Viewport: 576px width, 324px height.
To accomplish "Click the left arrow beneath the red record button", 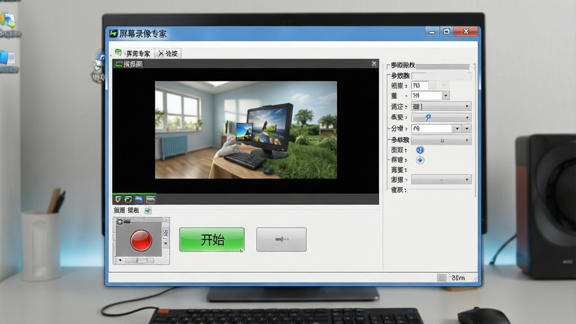I will click(120, 260).
